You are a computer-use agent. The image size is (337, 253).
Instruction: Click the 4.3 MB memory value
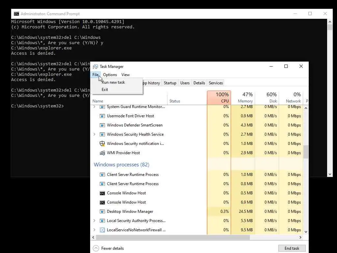click(x=247, y=125)
